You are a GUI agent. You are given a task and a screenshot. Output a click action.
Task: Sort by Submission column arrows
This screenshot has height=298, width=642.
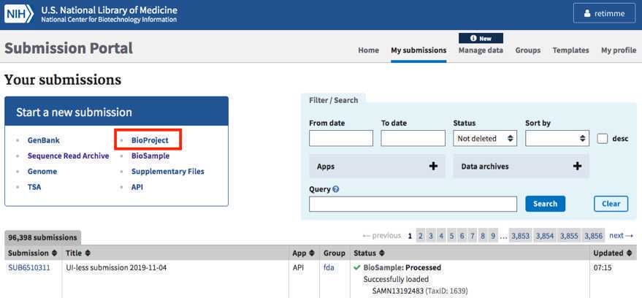[x=56, y=253]
